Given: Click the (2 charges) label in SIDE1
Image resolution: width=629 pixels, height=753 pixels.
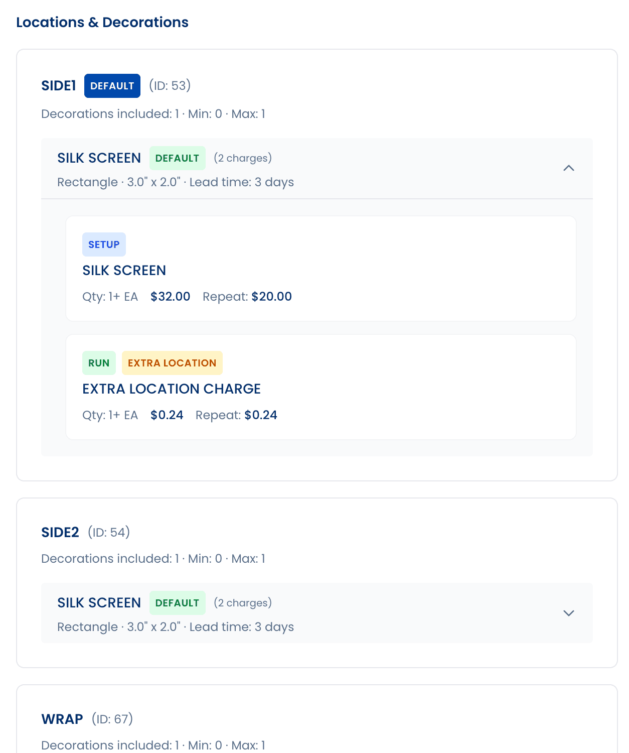Looking at the screenshot, I should 243,158.
